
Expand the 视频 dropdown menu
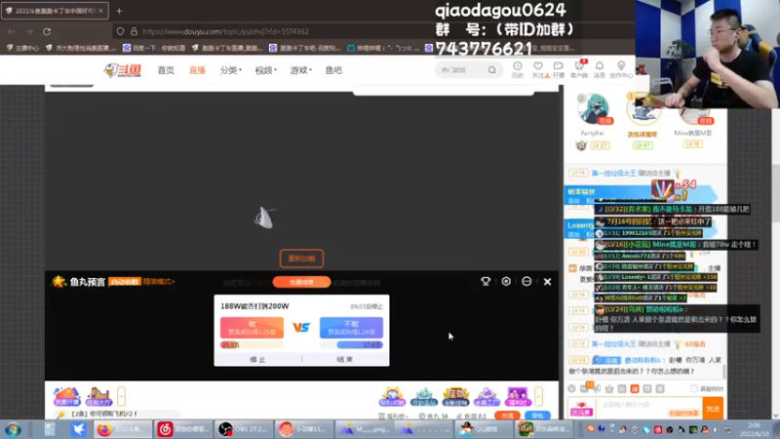tap(265, 70)
